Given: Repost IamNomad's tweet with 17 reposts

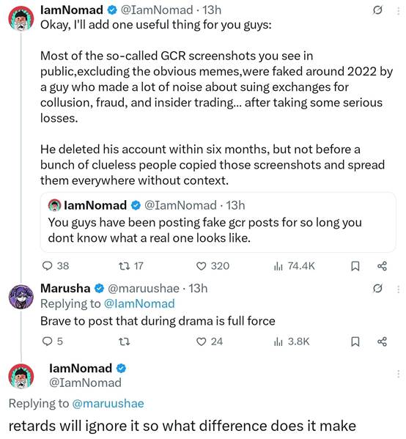Looking at the screenshot, I should [x=131, y=266].
